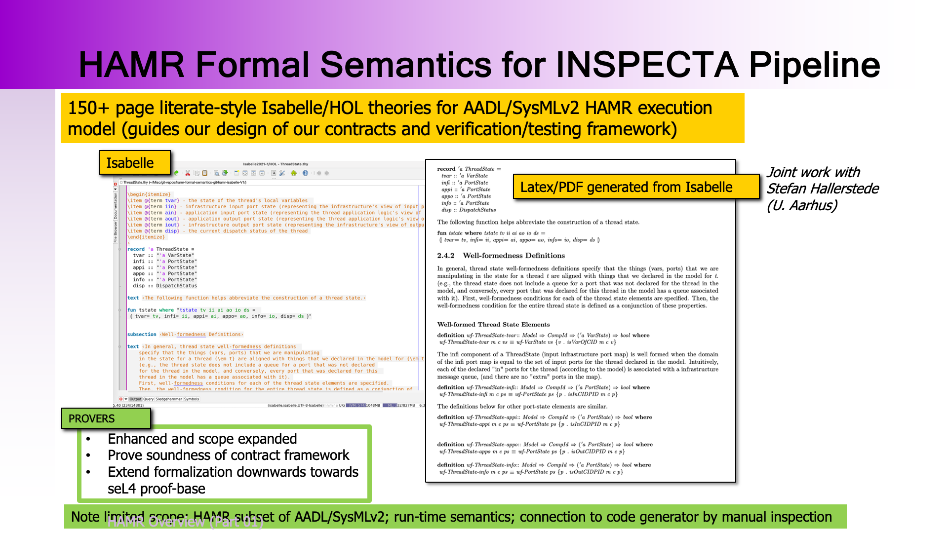This screenshot has height=533, width=948.
Task: Collapse the record ThreadState fold marker
Action: coord(120,249)
